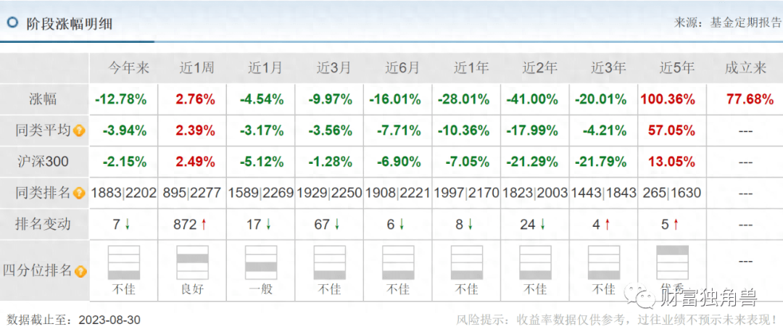
Task: Click the 2.76% value
Action: click(195, 99)
